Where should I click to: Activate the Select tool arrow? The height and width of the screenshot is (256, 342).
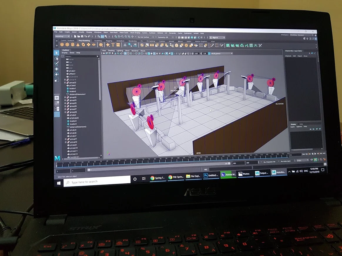(56, 53)
